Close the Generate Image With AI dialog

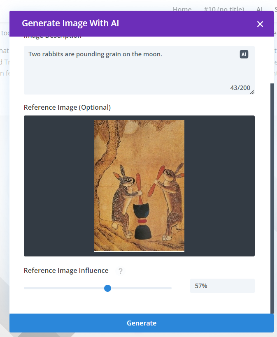260,24
